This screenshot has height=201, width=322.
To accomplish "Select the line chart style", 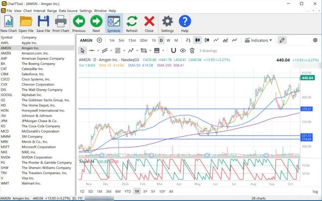I will click(x=216, y=40).
